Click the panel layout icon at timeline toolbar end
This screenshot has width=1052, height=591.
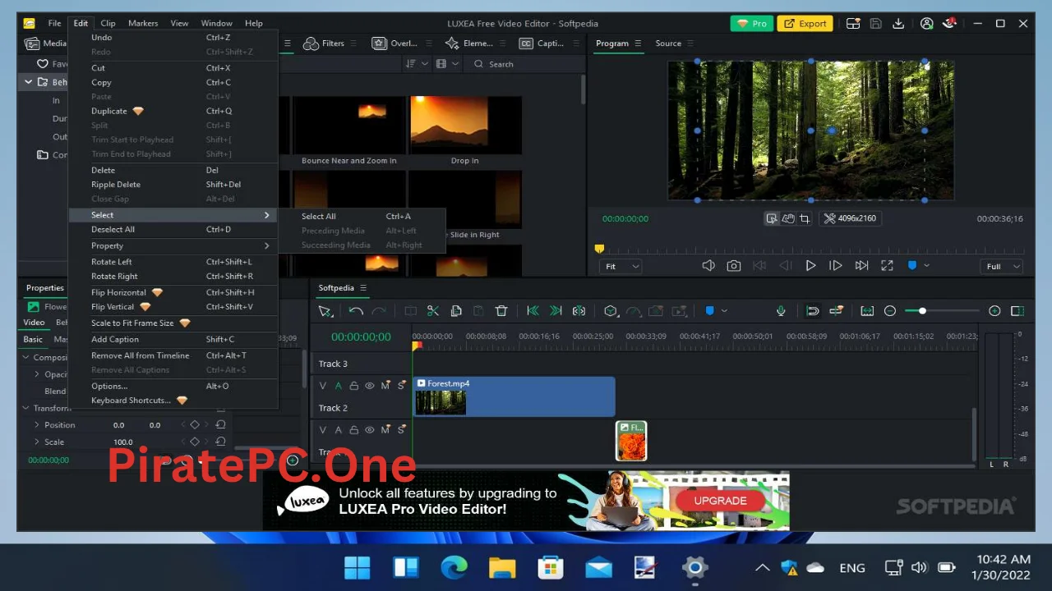click(x=1017, y=311)
